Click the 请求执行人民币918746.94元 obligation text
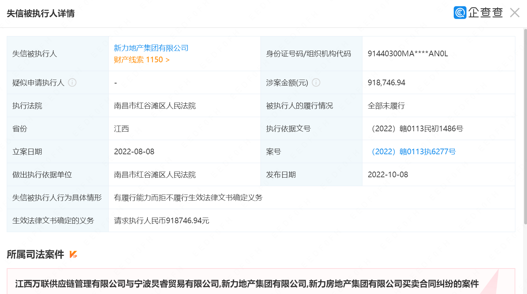This screenshot has height=294, width=527. (161, 220)
